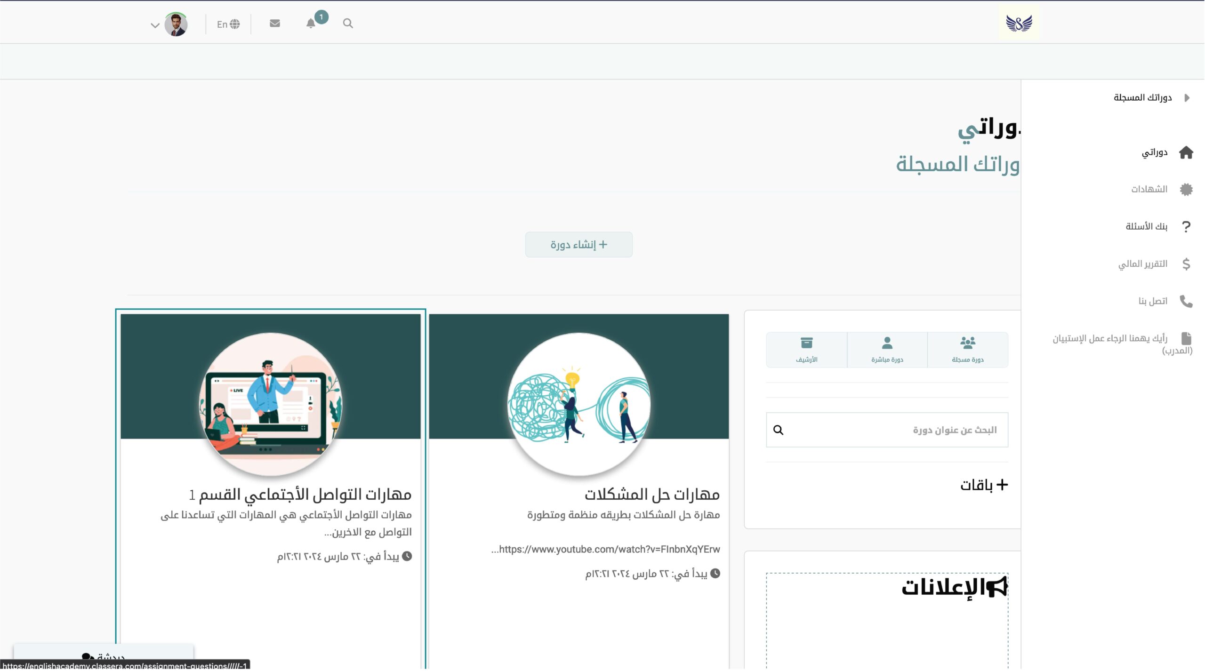Select the دورة مباشرة tab
This screenshot has height=671, width=1205.
887,350
